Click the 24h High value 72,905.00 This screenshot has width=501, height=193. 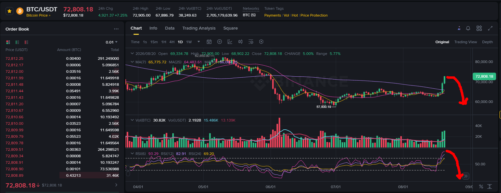(142, 15)
